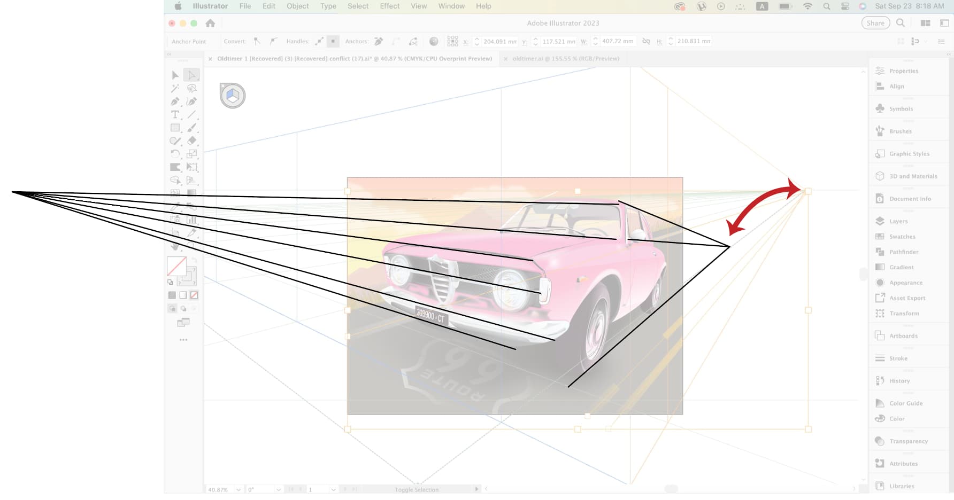Select the Direct Selection tool

(191, 75)
